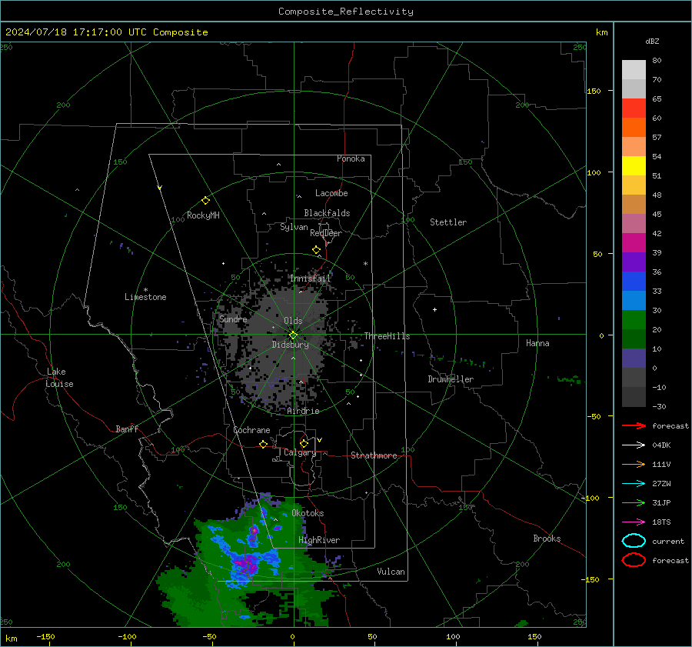Select the light blue 30-33 dBZ swatch
Viewport: 692px width, 647px height.
point(634,301)
